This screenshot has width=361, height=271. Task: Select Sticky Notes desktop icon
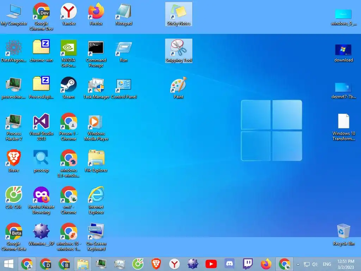179,14
